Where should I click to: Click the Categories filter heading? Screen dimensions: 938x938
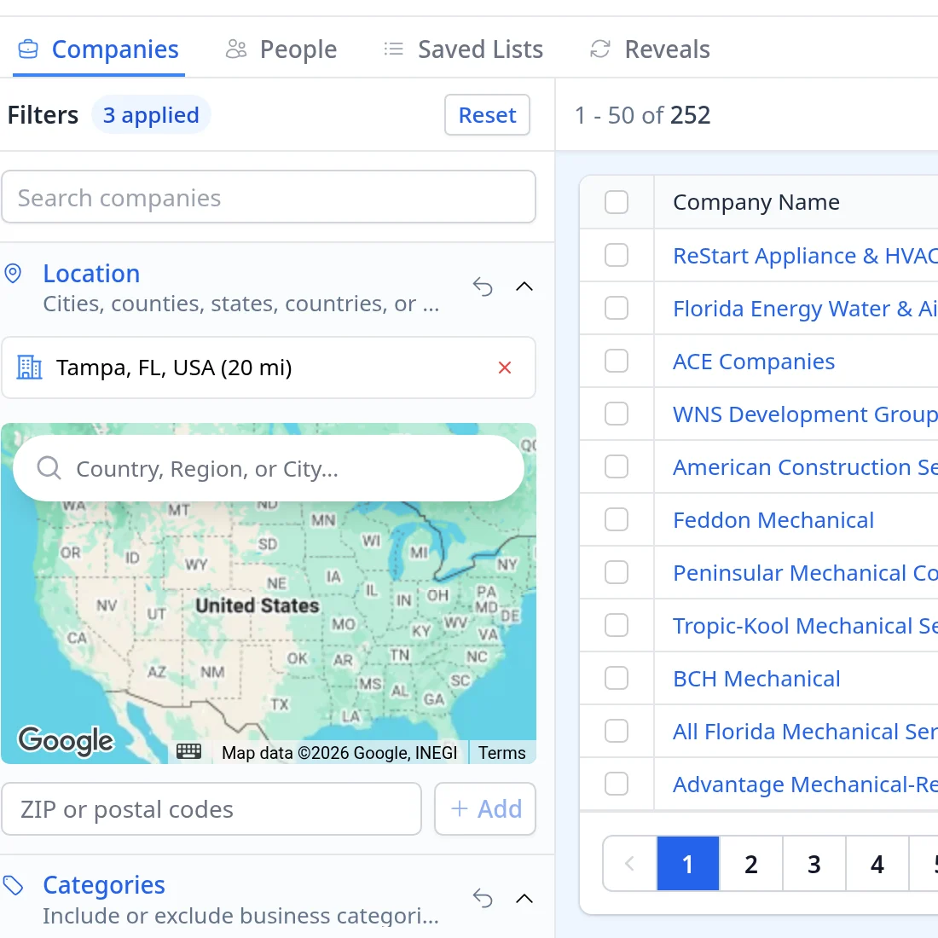pyautogui.click(x=104, y=885)
